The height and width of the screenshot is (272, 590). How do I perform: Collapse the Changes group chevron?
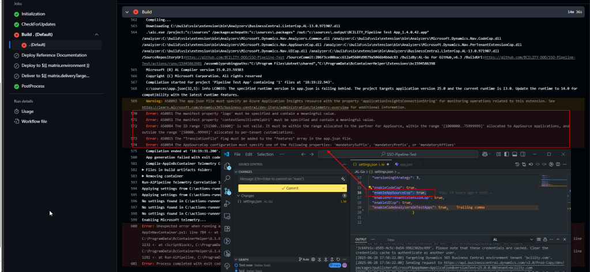[x=238, y=195]
